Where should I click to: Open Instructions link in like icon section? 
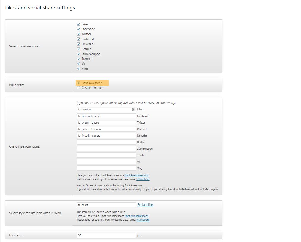(x=143, y=220)
